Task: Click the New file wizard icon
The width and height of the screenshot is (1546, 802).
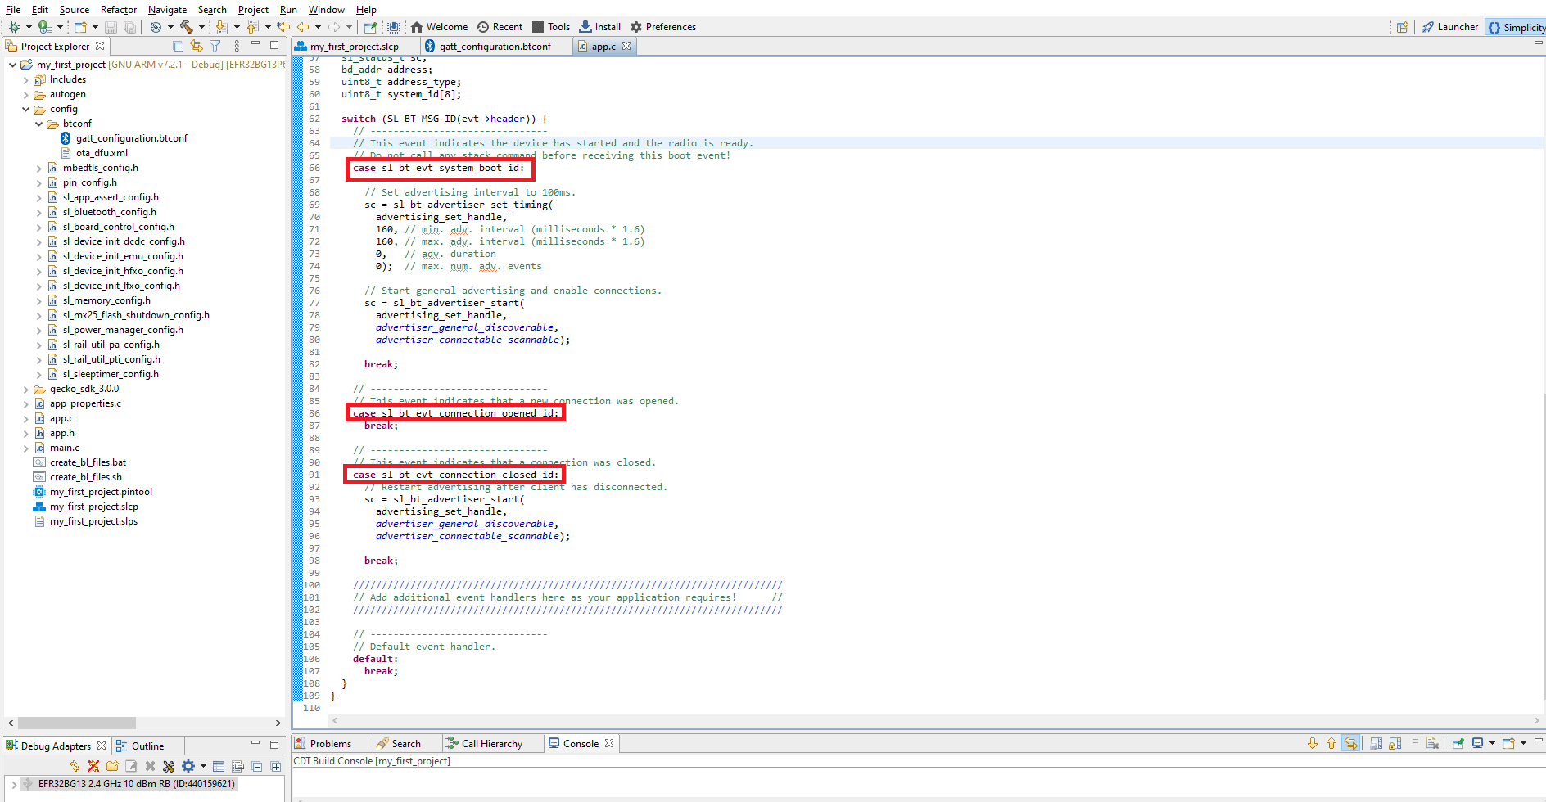Action: coord(80,27)
